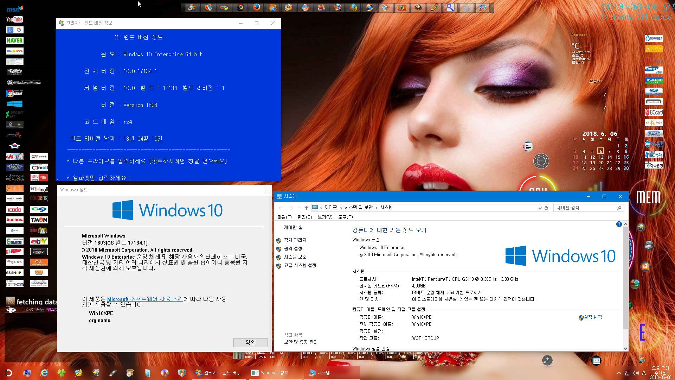This screenshot has width=675, height=380.
Task: Open the OS Mania shortcut
Action: point(14,93)
